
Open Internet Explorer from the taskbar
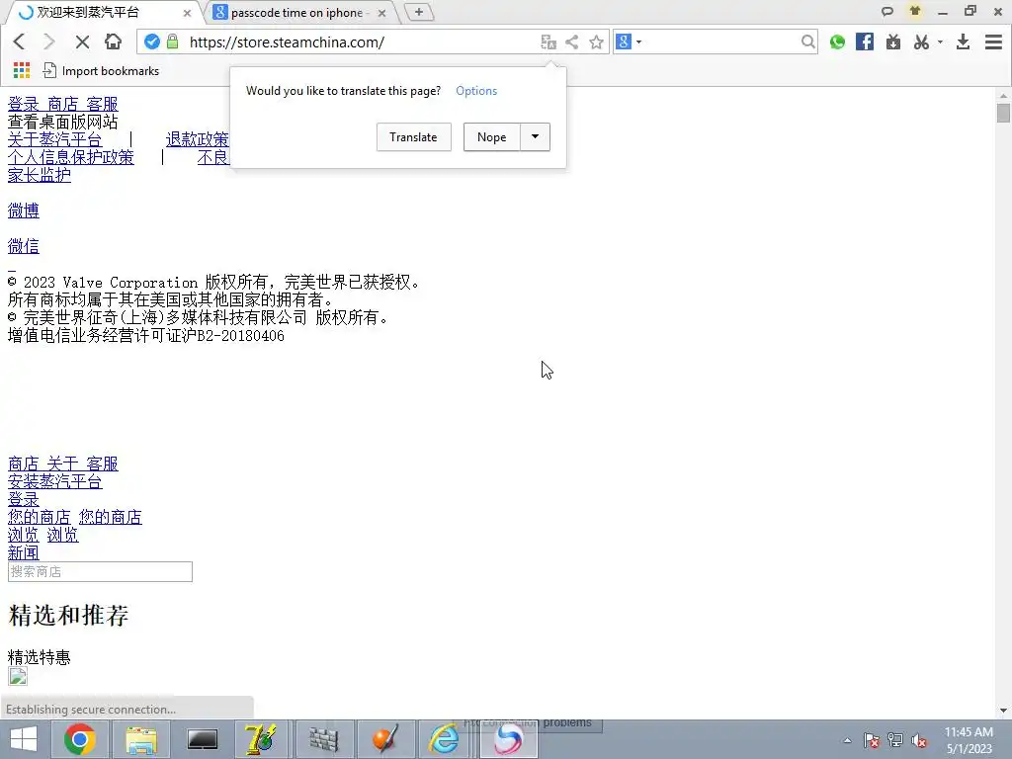pos(446,739)
